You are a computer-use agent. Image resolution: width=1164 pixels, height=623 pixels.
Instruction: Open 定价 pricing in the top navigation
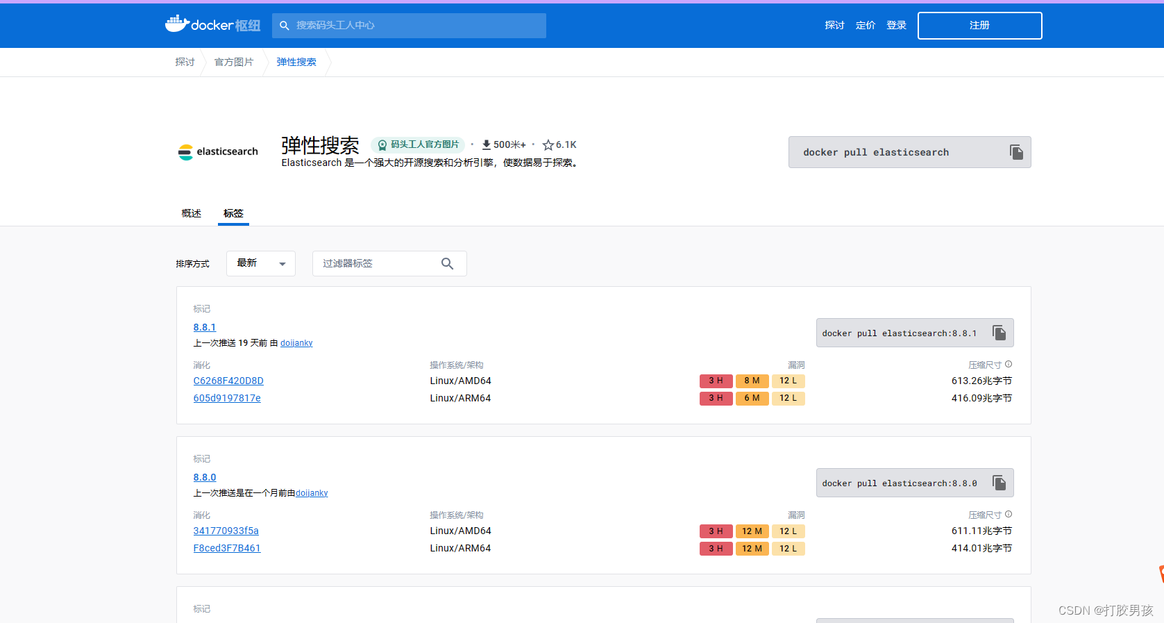866,25
